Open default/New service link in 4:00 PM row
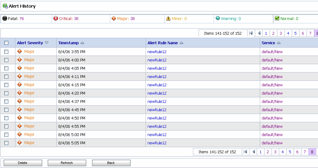 click(272, 60)
